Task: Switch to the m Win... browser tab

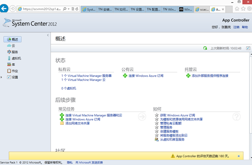Action: [186, 10]
